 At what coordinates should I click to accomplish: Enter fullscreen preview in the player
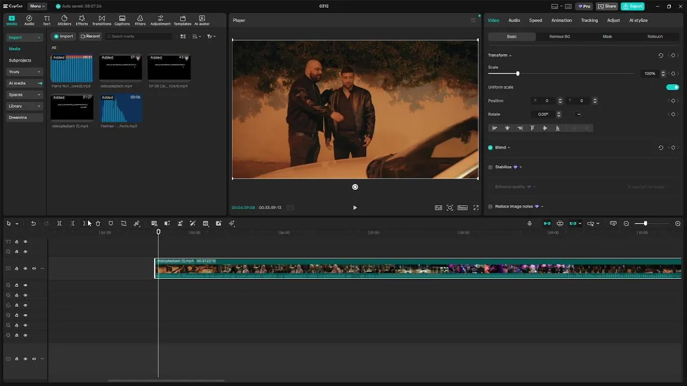[476, 207]
